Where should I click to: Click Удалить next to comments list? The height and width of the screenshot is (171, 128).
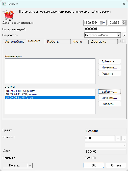click(x=110, y=74)
